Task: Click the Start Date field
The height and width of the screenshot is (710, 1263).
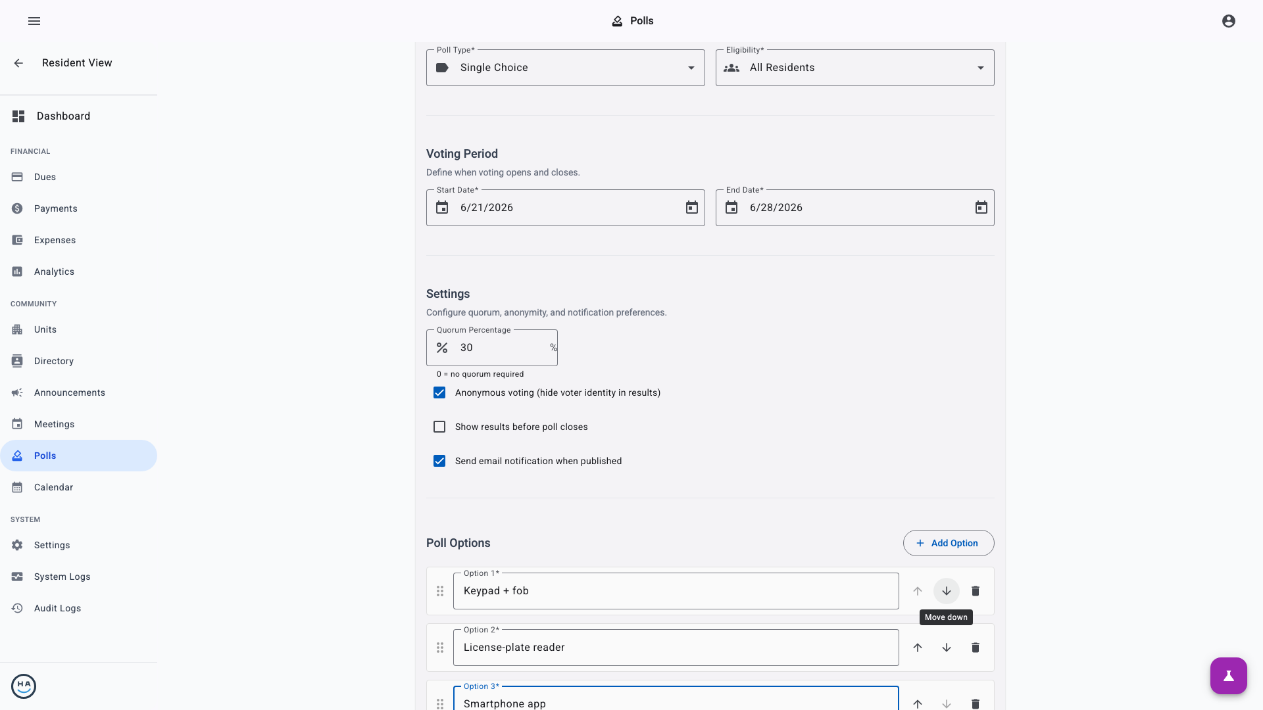Action: click(x=566, y=208)
